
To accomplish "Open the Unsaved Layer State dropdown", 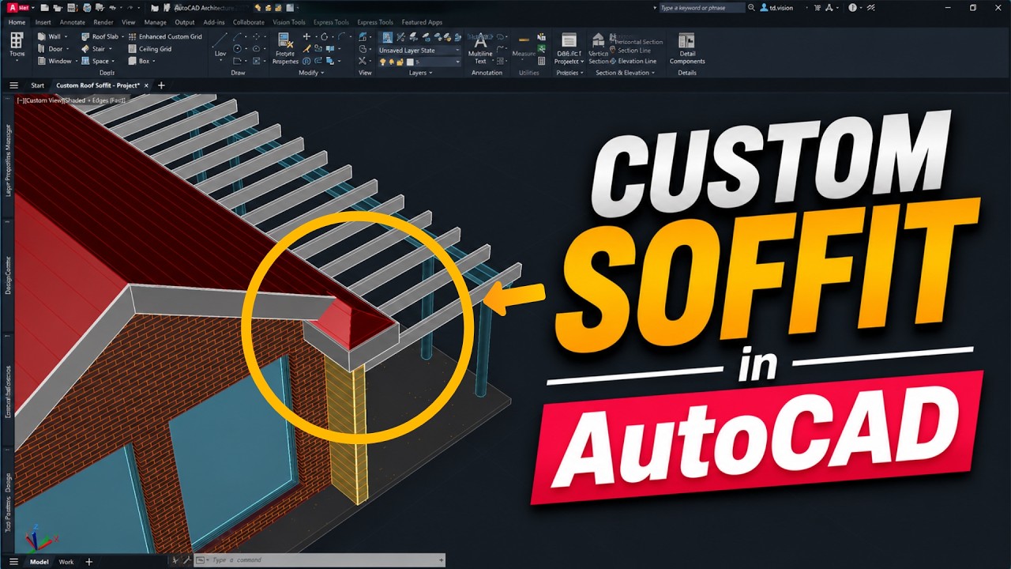I will tap(419, 50).
